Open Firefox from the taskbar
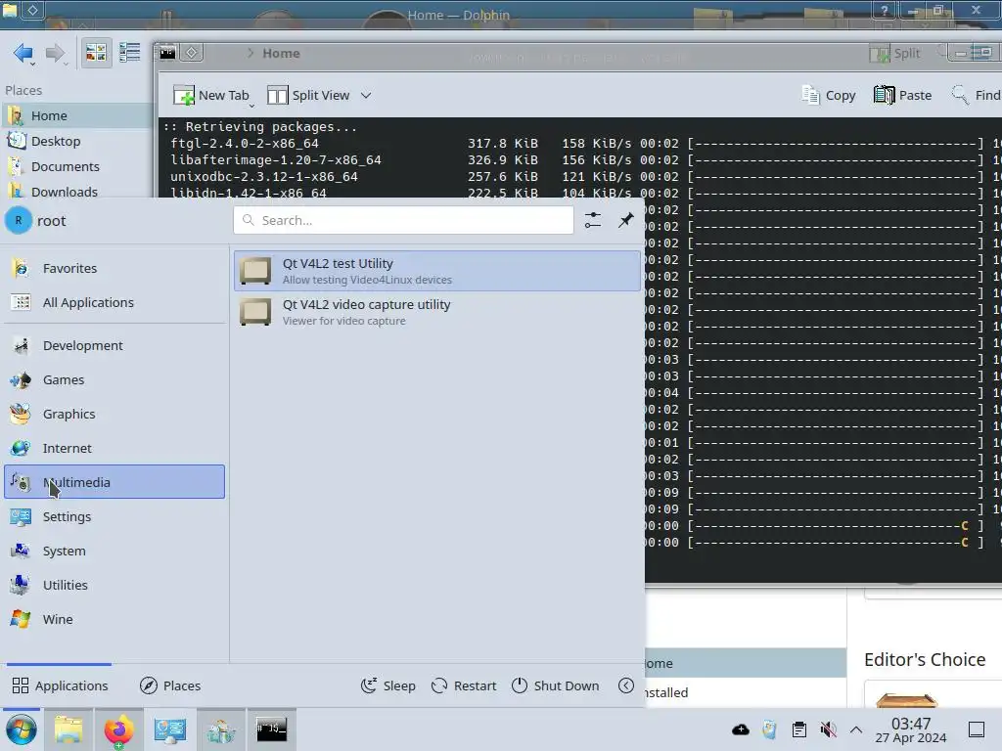 coord(118,729)
